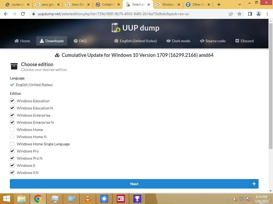The image size is (273, 204).
Task: Click Chrome icon in the taskbar
Action: pyautogui.click(x=38, y=199)
